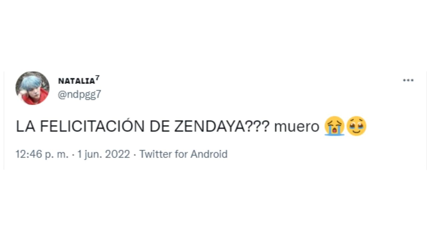
Task: Open the tweet timestamp 12:46 p. m.
Action: pos(41,154)
